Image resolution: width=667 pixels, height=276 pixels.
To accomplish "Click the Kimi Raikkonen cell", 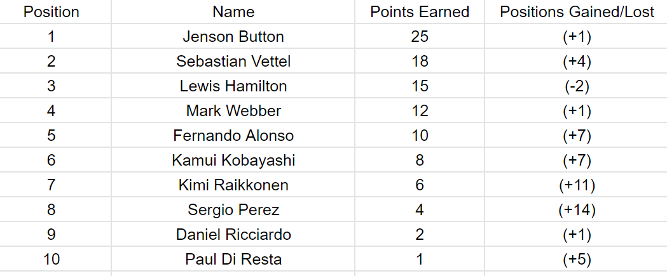I will click(x=233, y=185).
